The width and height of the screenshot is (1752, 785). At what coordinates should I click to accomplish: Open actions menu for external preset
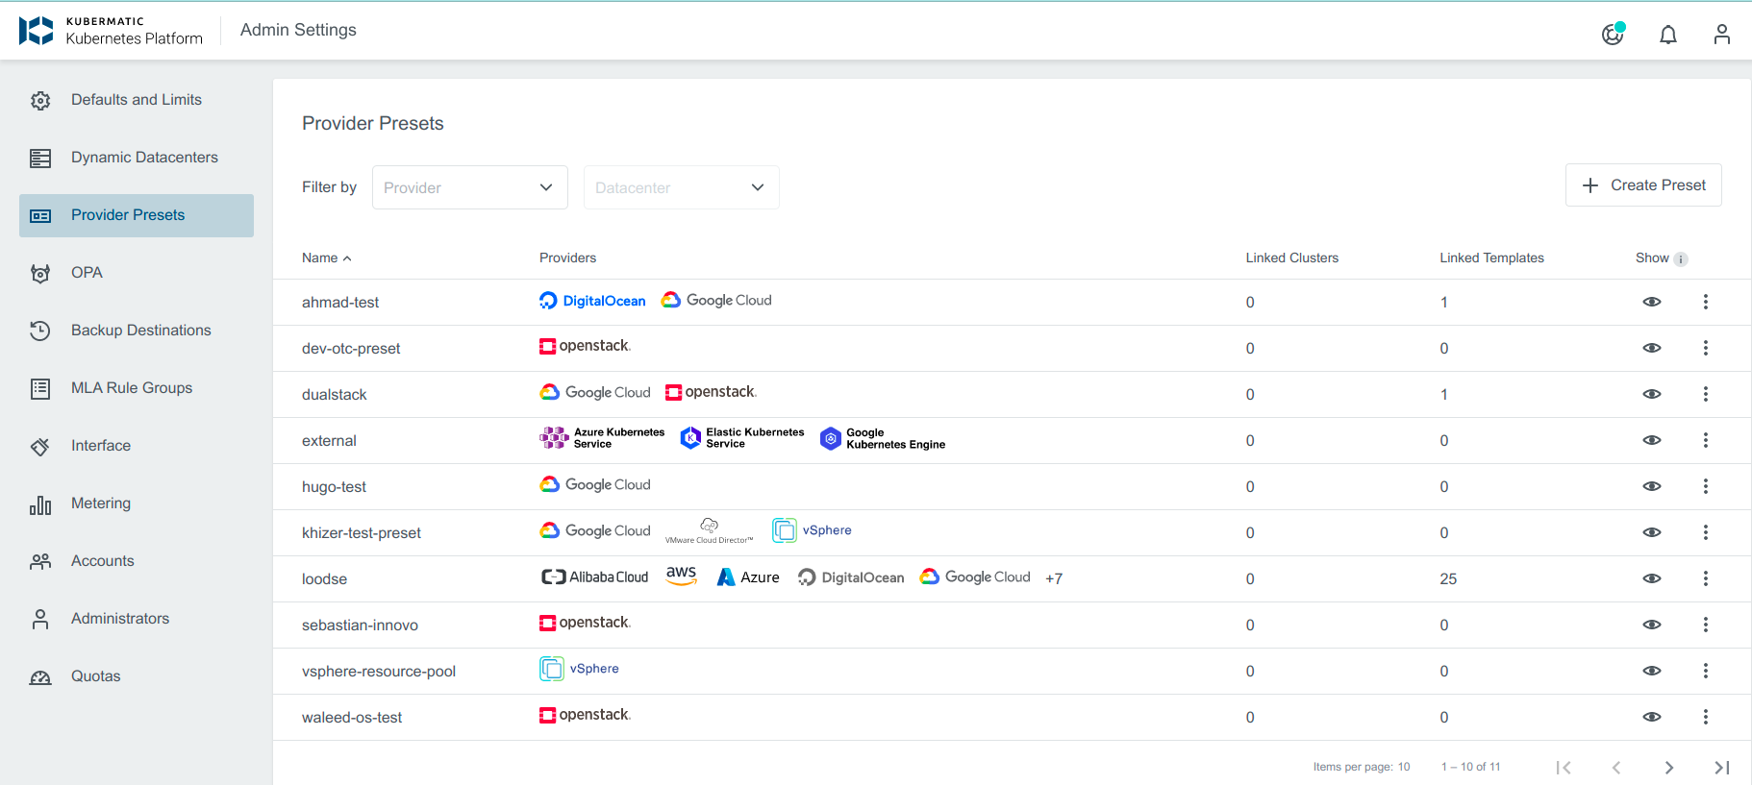1706,440
